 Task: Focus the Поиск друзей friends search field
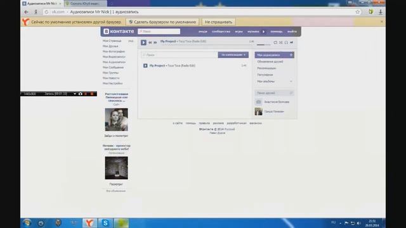tap(274, 93)
